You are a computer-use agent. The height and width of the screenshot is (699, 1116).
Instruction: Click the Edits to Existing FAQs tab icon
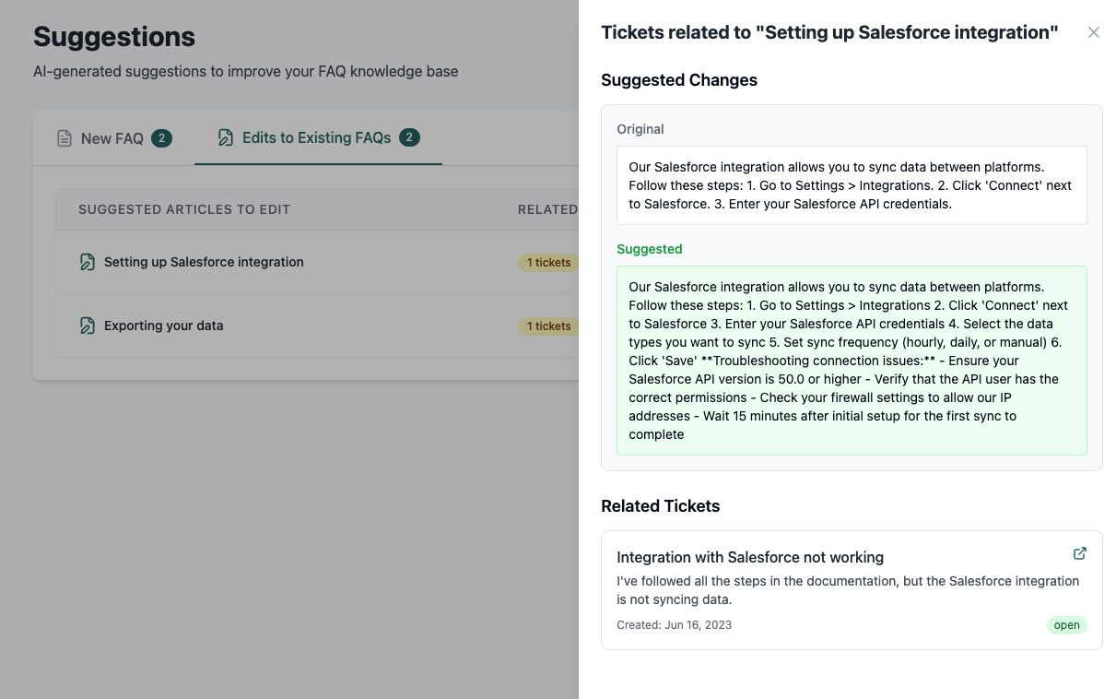226,138
